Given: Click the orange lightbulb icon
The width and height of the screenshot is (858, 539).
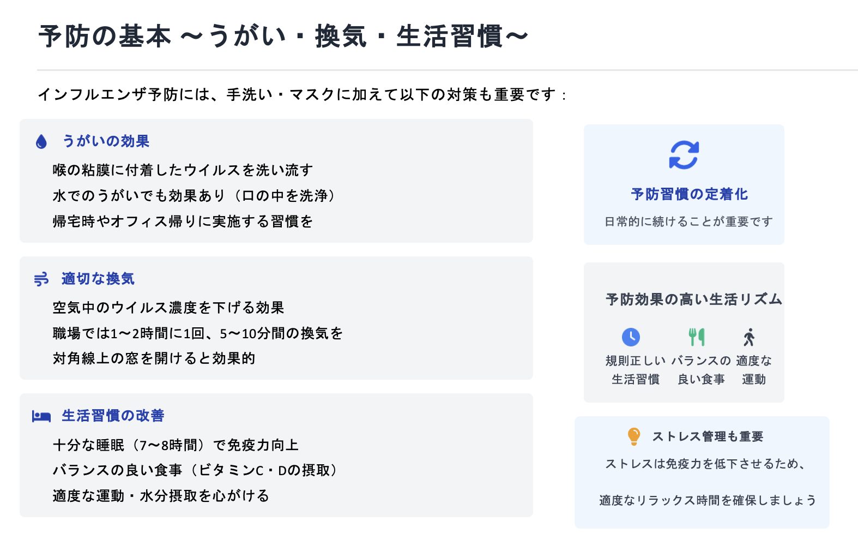Looking at the screenshot, I should point(633,436).
